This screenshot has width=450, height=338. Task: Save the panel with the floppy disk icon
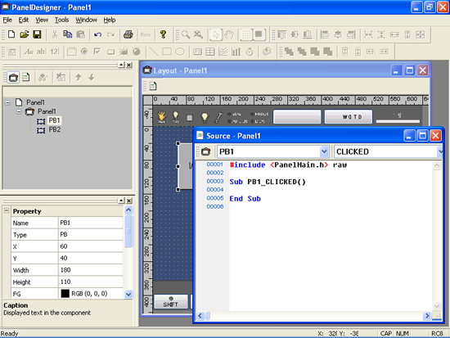coord(37,34)
